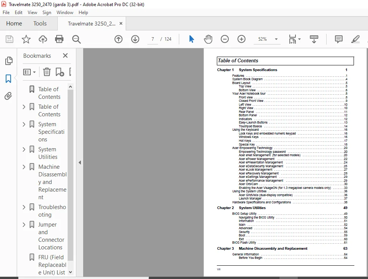Click the Save file icon
Screen dimensions: 368x279
9,39
